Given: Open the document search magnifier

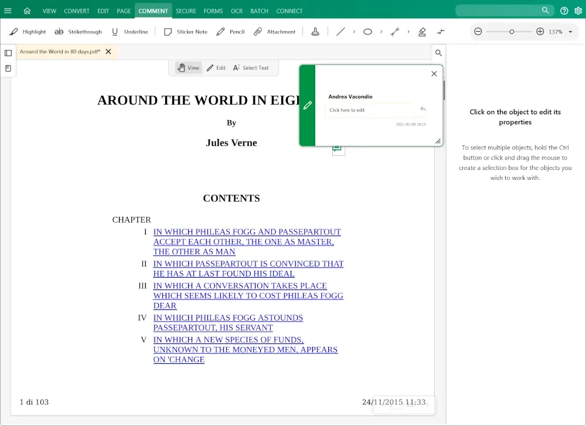Looking at the screenshot, I should pos(438,53).
